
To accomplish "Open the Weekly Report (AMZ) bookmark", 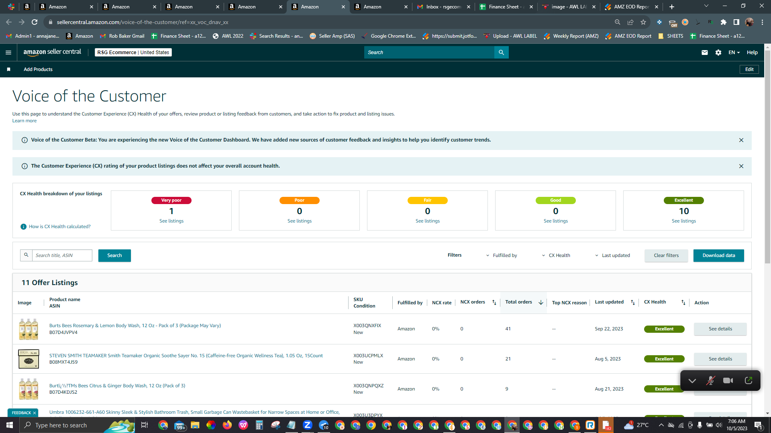I will (x=571, y=36).
